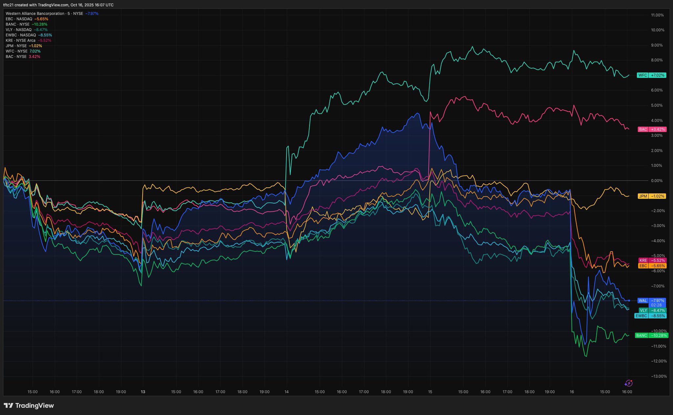Click date marker 14 on time axis
This screenshot has height=415, width=673.
point(287,392)
